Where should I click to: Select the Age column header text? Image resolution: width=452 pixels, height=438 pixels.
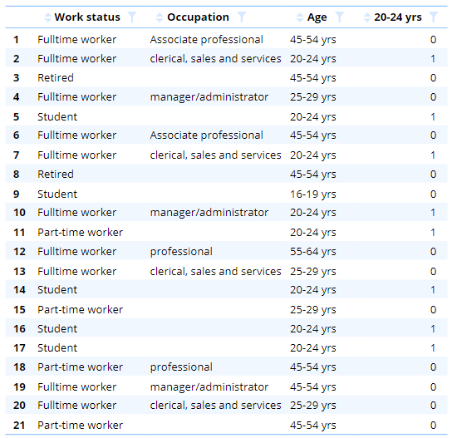coord(317,17)
